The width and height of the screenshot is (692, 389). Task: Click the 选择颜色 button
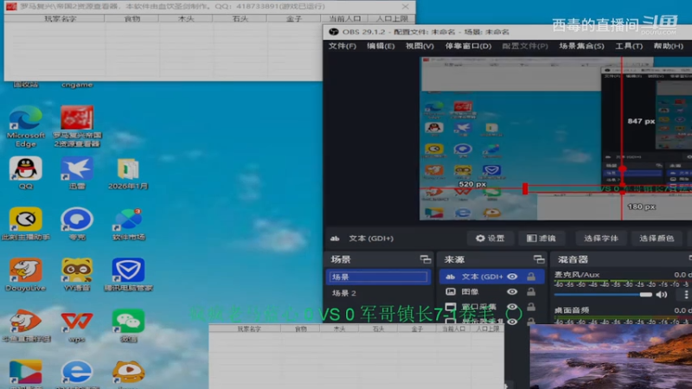pyautogui.click(x=657, y=239)
